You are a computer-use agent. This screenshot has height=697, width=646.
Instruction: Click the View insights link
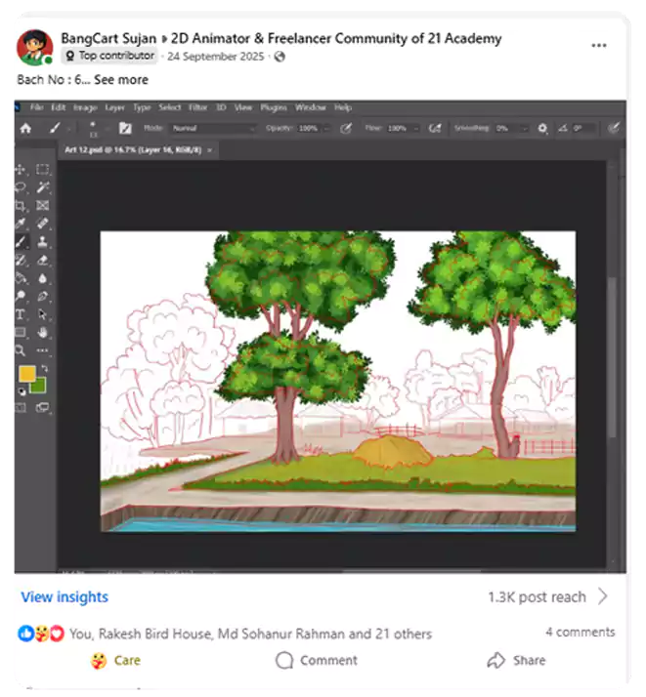pos(65,597)
